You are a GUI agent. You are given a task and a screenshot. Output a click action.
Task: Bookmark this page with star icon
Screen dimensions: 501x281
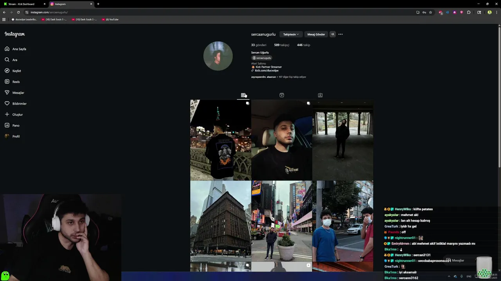(431, 12)
